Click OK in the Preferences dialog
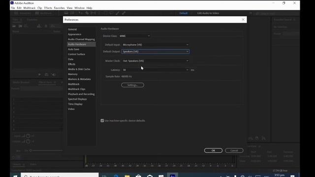This screenshot has width=315, height=177. tap(213, 150)
